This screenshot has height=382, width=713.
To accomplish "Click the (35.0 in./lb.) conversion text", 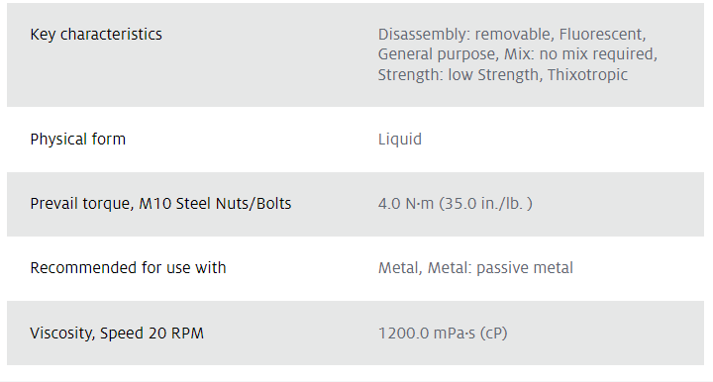I will pos(485,204).
